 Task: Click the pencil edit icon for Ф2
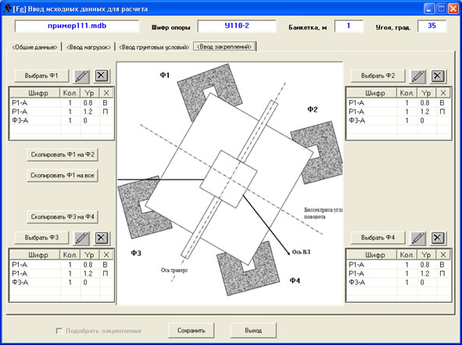[x=417, y=76]
